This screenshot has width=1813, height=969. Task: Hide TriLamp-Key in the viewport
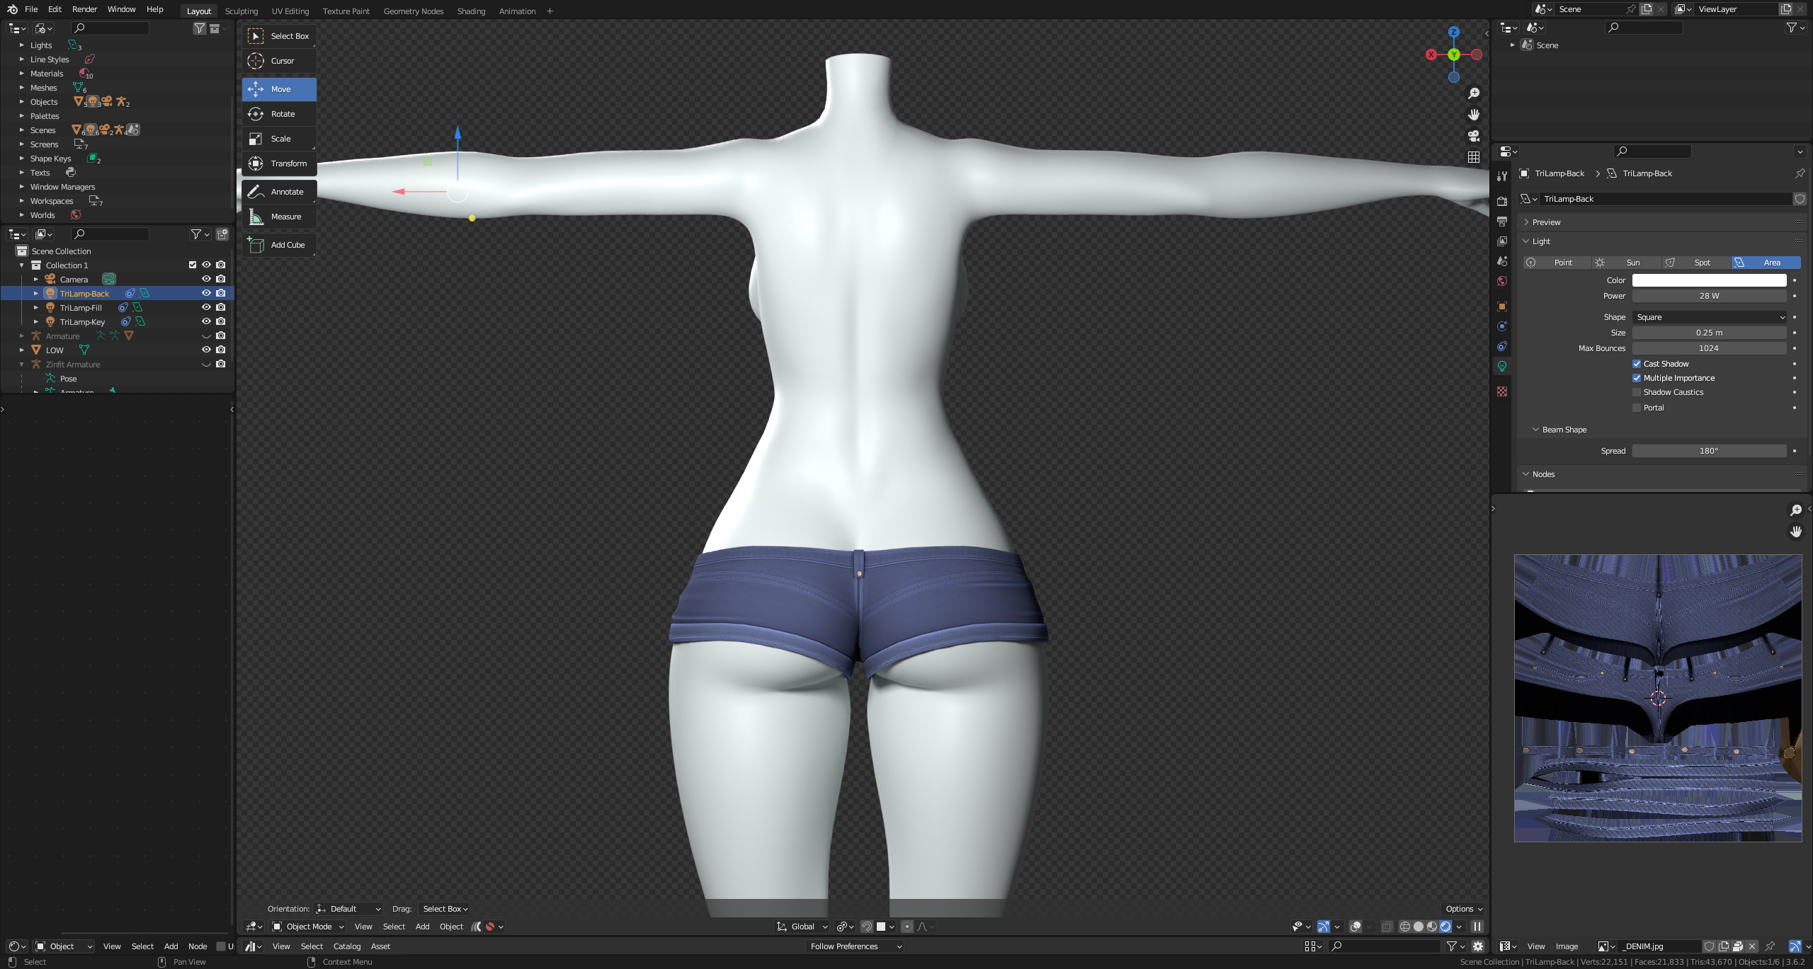(x=206, y=321)
